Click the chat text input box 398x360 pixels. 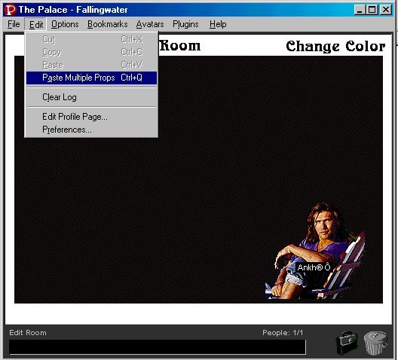[x=158, y=346]
